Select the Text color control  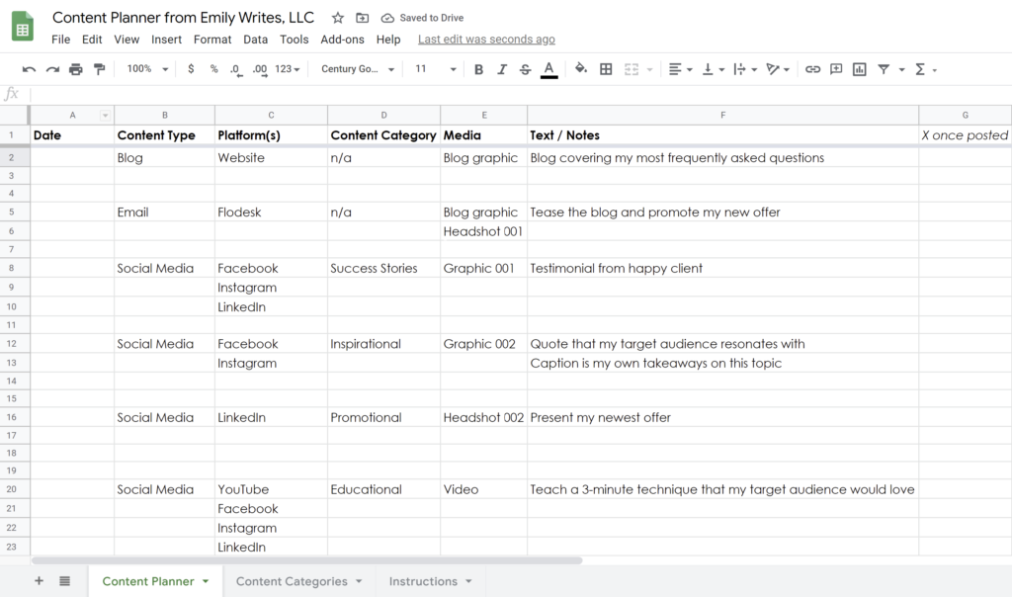click(549, 69)
